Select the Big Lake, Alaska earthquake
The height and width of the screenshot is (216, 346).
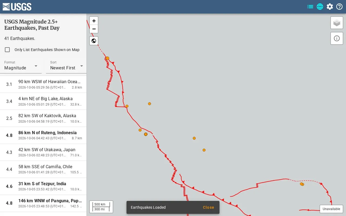(43, 101)
